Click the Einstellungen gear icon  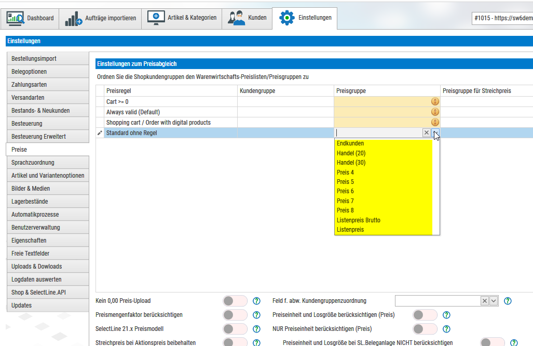tap(287, 18)
